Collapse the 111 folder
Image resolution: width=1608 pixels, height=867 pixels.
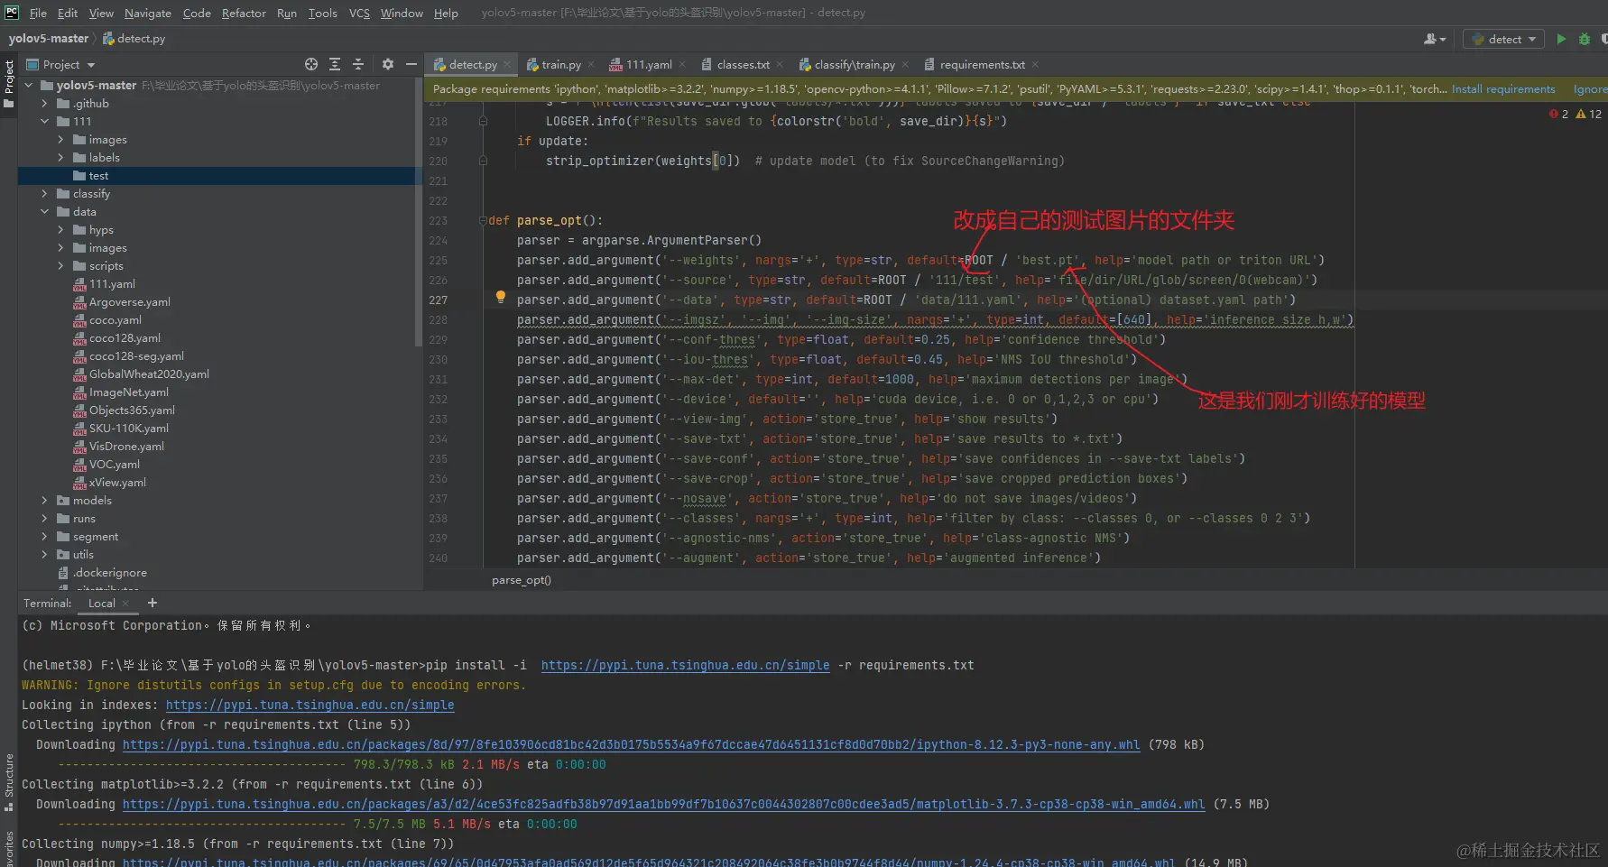click(x=45, y=122)
